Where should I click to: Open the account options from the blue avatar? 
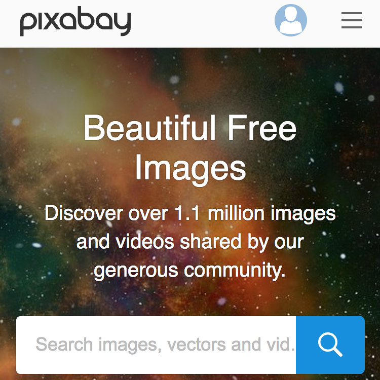click(x=291, y=20)
